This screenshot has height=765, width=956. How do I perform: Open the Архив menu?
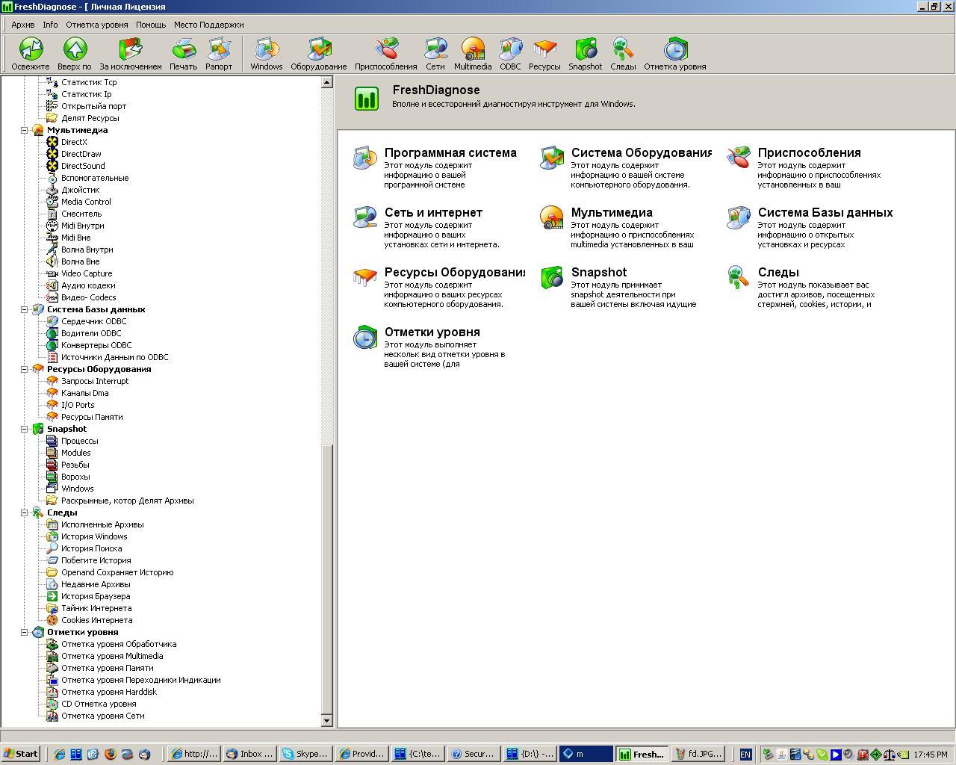click(x=23, y=25)
